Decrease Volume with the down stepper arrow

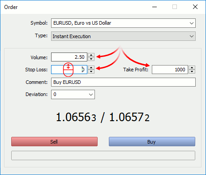coord(91,59)
